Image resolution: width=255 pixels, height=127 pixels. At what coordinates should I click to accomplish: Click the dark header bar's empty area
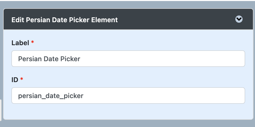(176, 20)
